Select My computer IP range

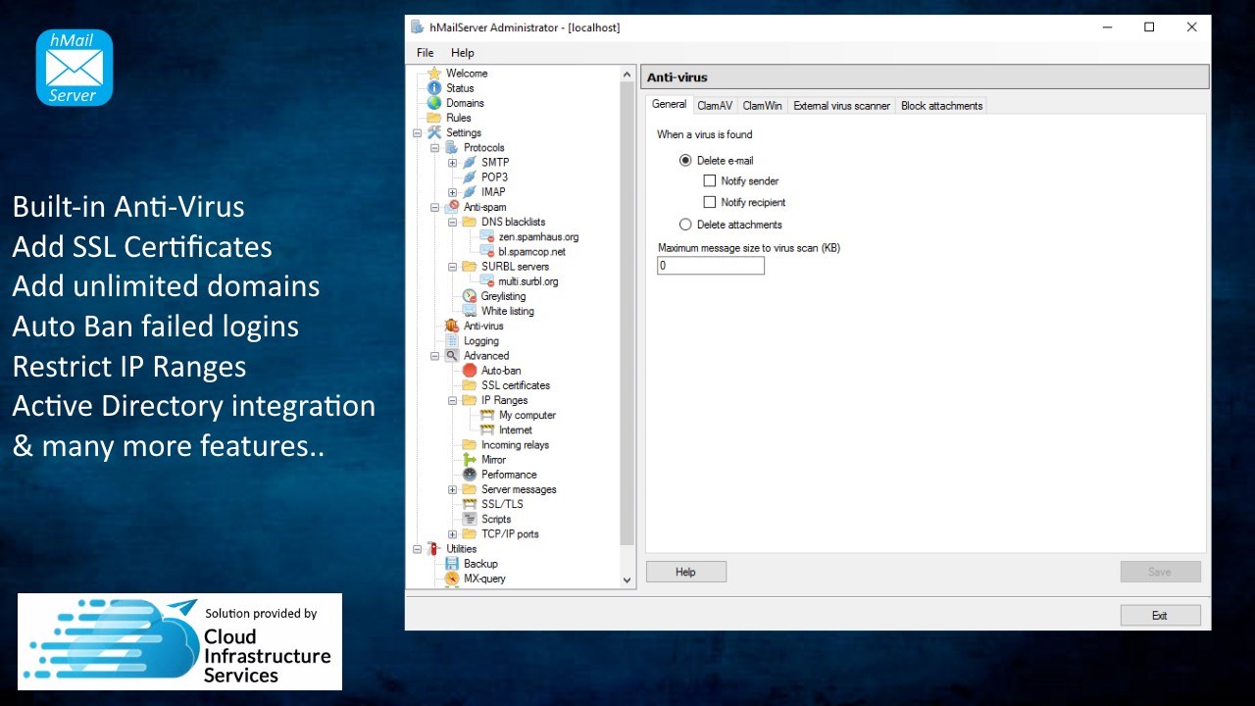click(x=527, y=415)
